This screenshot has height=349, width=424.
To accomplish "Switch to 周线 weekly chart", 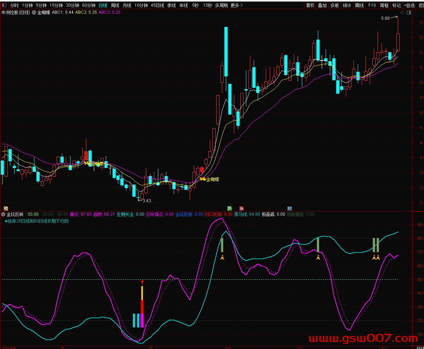I will coord(115,5).
